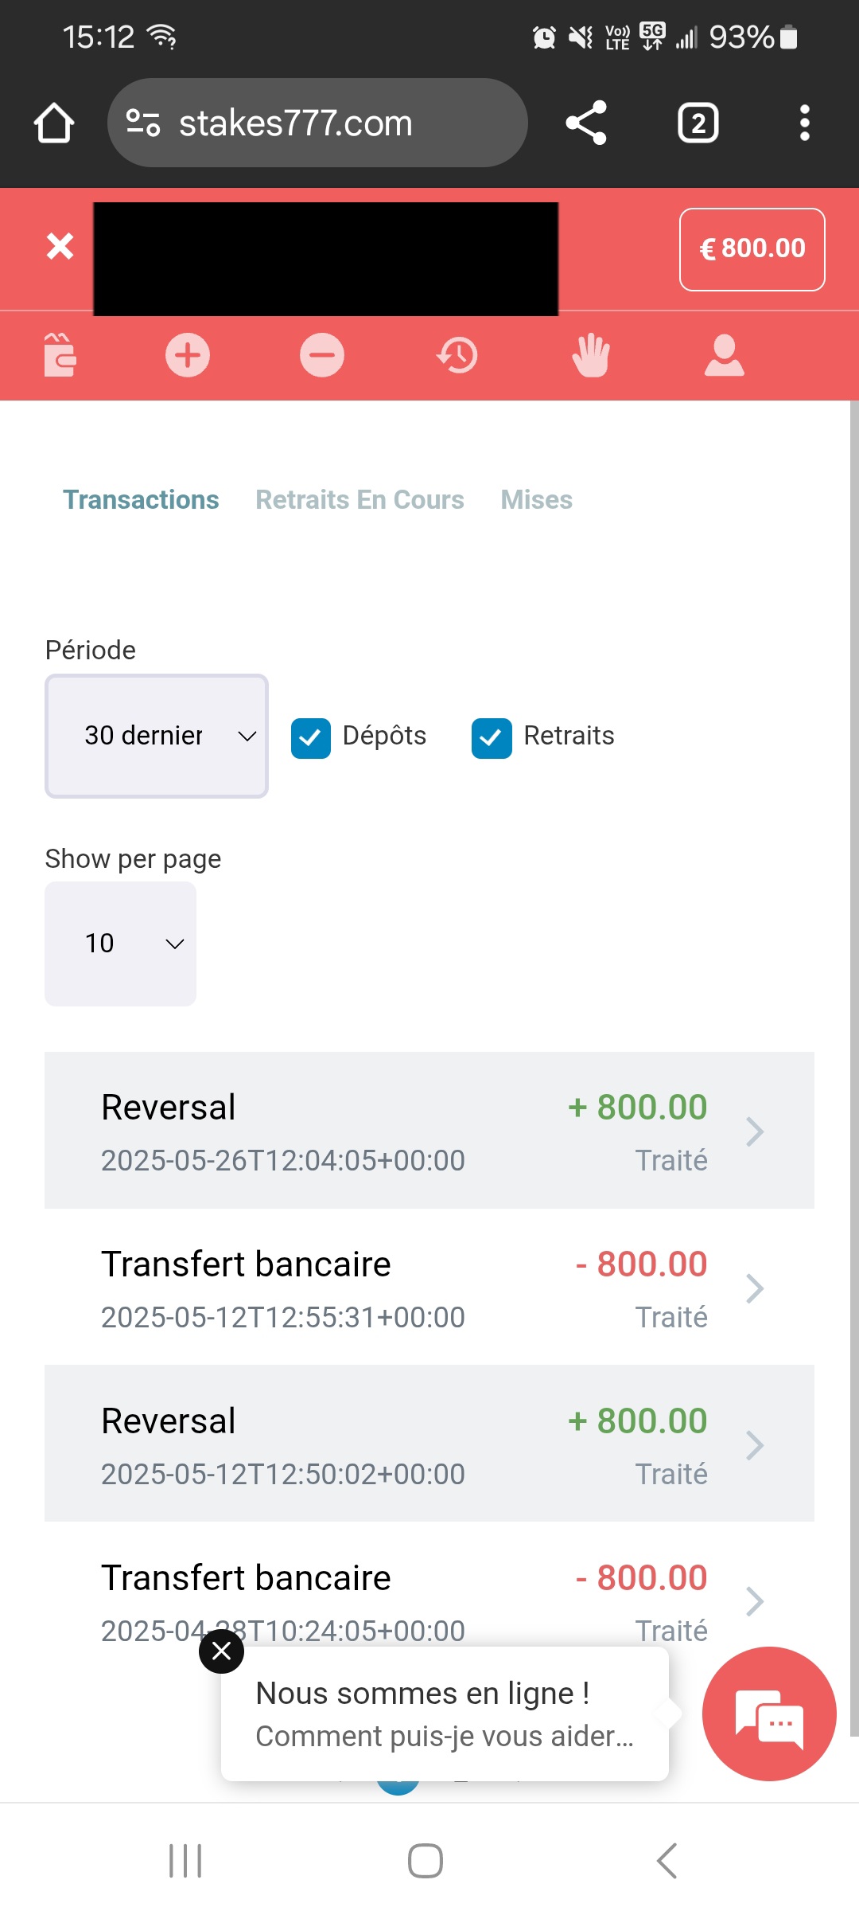Open the Show per page dropdown

(x=120, y=944)
